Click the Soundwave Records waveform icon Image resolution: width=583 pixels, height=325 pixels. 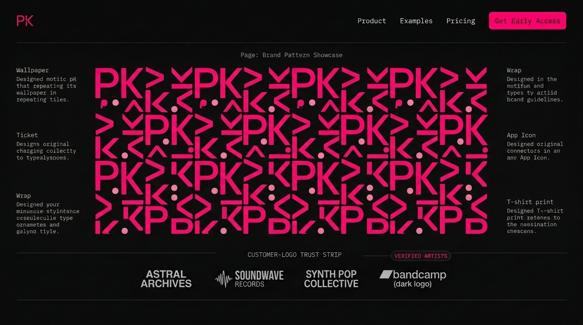pos(224,279)
